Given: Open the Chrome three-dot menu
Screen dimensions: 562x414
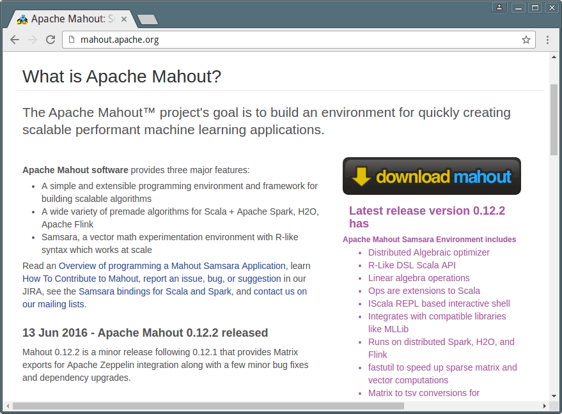Looking at the screenshot, I should click(547, 40).
